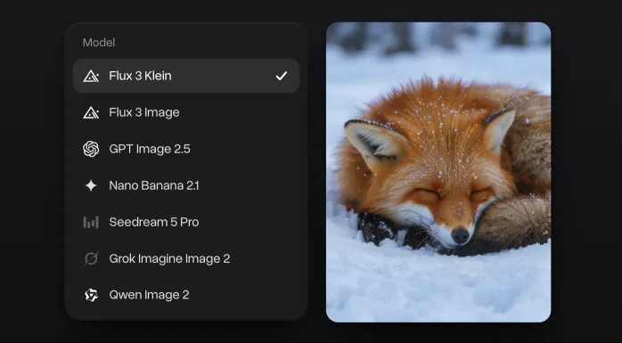Select Qwen Image 2 from the list
This screenshot has width=622, height=343.
[186, 295]
